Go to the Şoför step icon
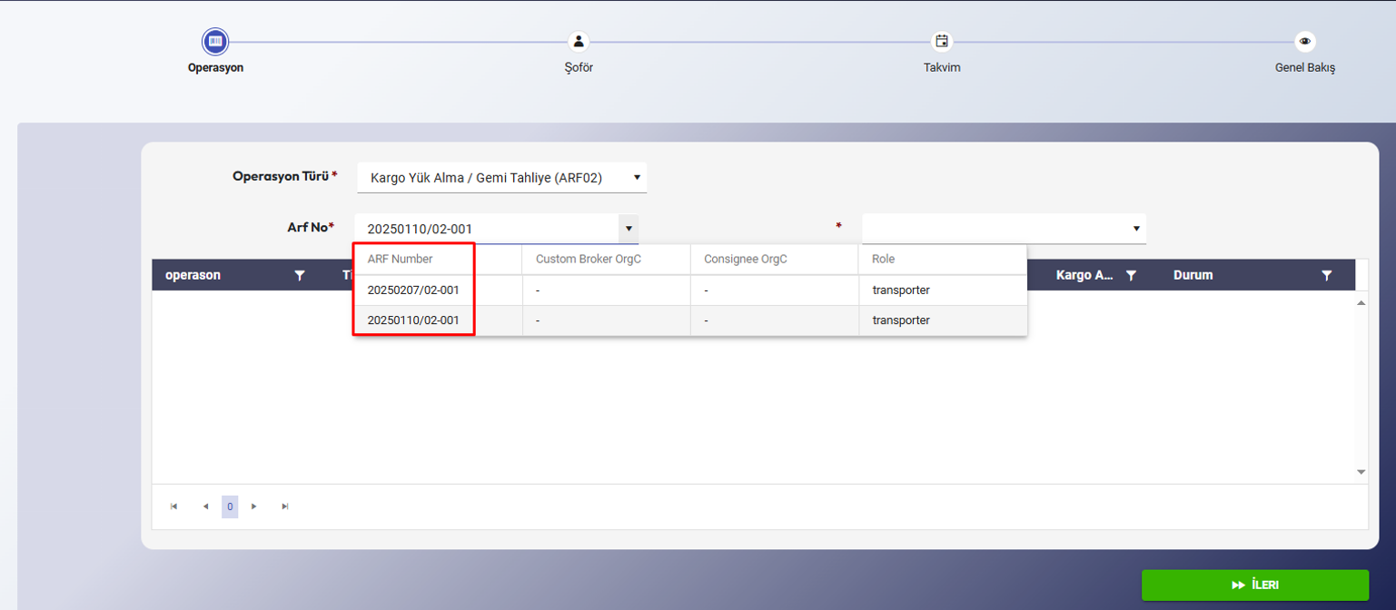The image size is (1396, 610). (579, 42)
